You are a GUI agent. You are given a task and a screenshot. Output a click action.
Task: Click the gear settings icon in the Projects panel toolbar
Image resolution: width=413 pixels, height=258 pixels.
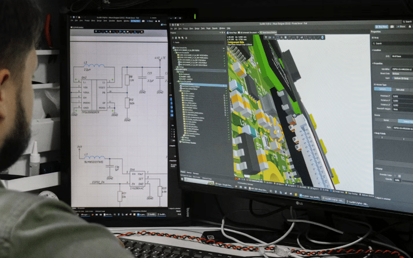[x=186, y=37]
